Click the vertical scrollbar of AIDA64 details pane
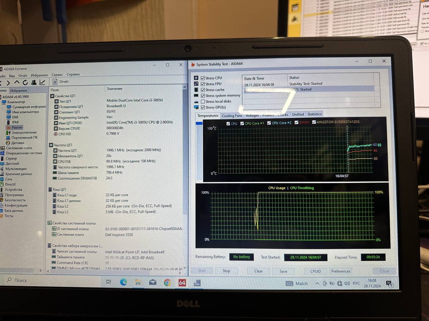Image resolution: width=429 pixels, height=321 pixels. point(185,150)
